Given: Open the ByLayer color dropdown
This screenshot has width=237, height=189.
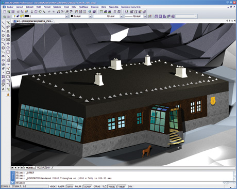Looking at the screenshot, I should point(90,16).
